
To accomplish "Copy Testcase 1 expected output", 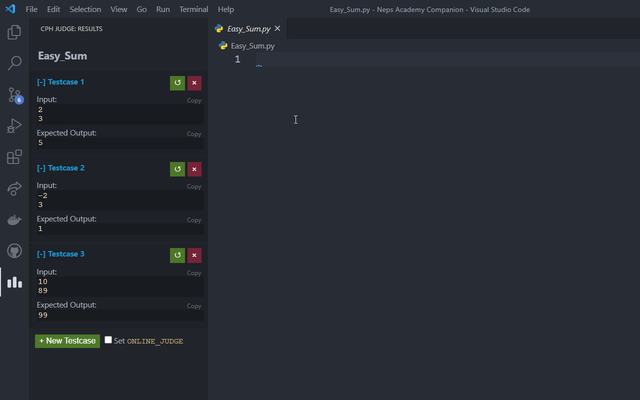I will point(194,134).
